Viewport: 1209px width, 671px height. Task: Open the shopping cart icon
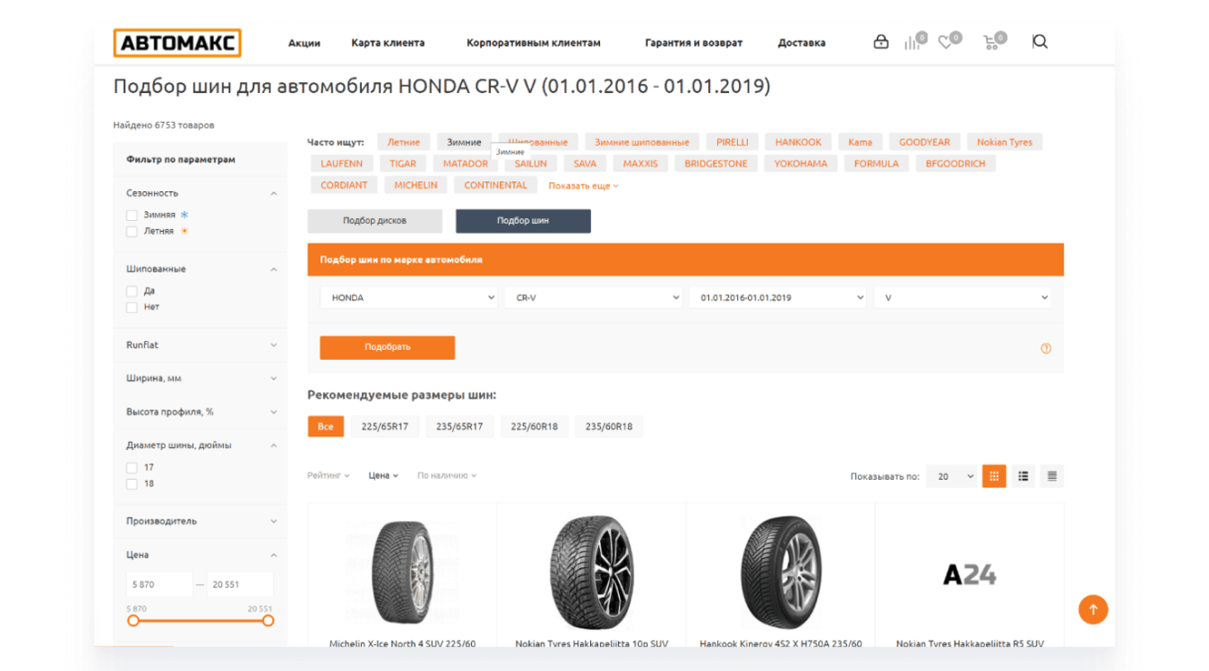[x=991, y=42]
